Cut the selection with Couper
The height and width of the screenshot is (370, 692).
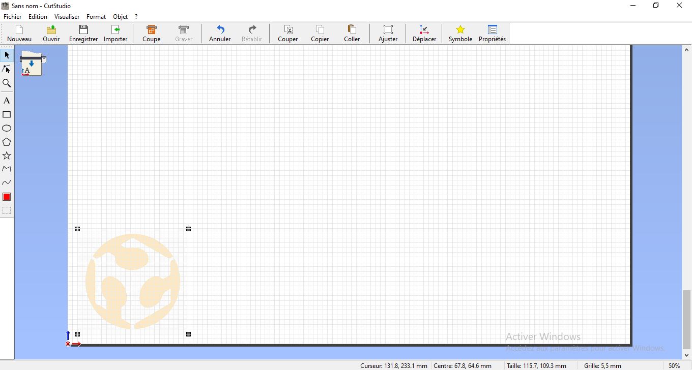[288, 34]
